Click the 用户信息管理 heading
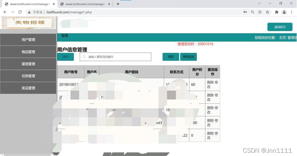Screen dimensions: 297x156 point(72,50)
